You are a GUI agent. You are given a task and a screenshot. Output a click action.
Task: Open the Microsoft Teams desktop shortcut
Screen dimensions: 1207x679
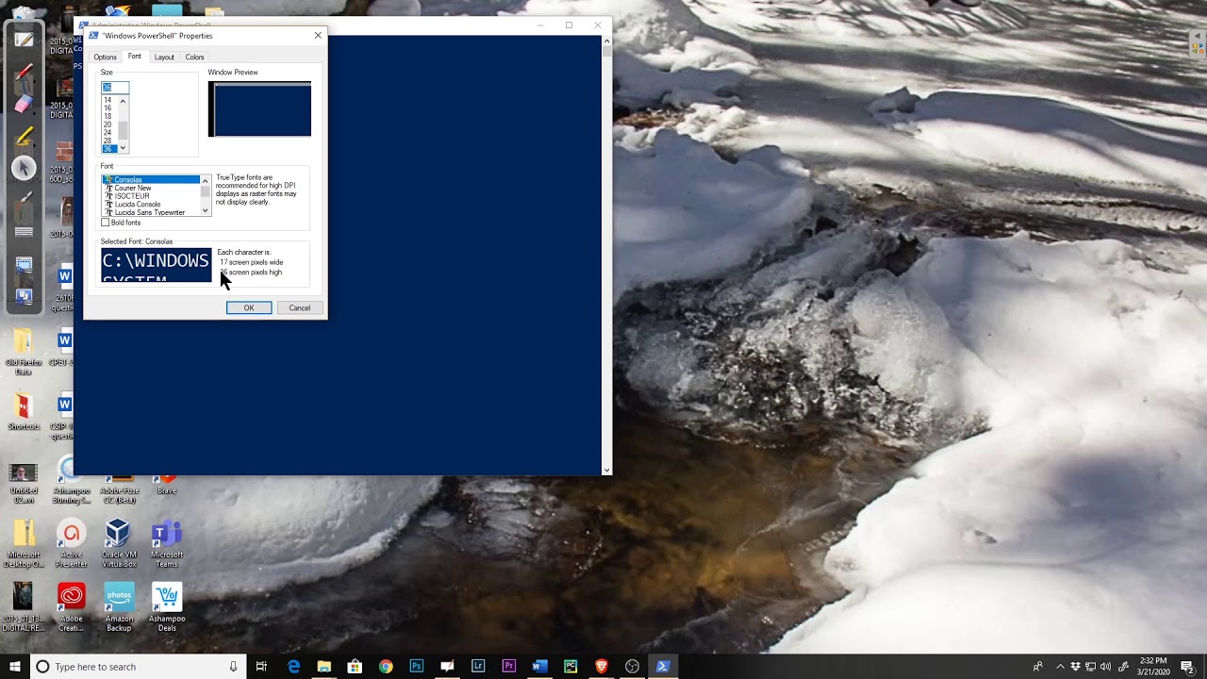pyautogui.click(x=167, y=543)
